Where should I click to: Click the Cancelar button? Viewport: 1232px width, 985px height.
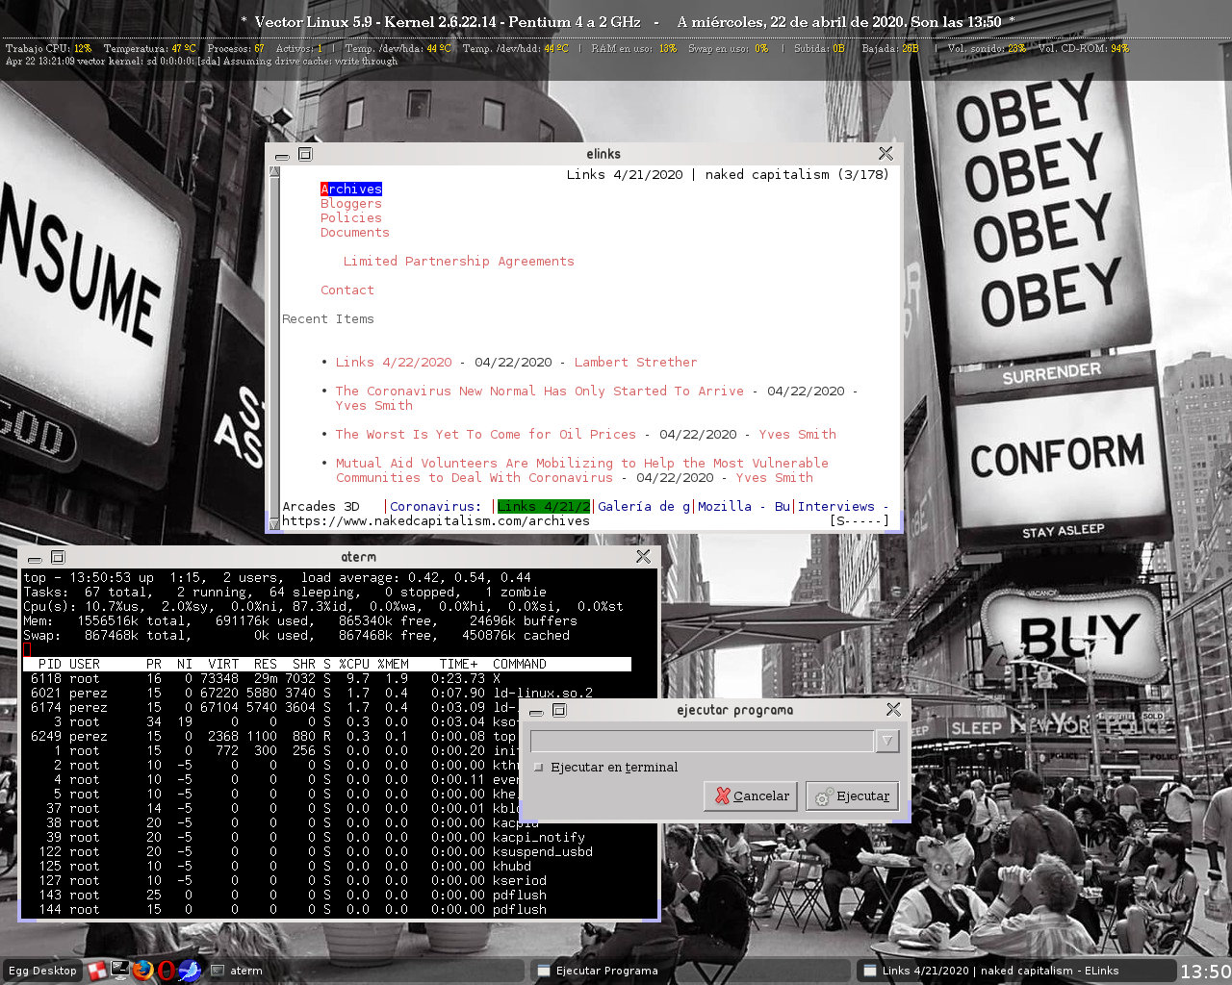point(751,796)
